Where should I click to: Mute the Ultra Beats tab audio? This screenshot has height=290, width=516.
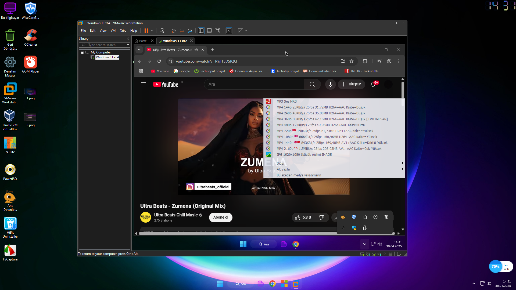(196, 50)
